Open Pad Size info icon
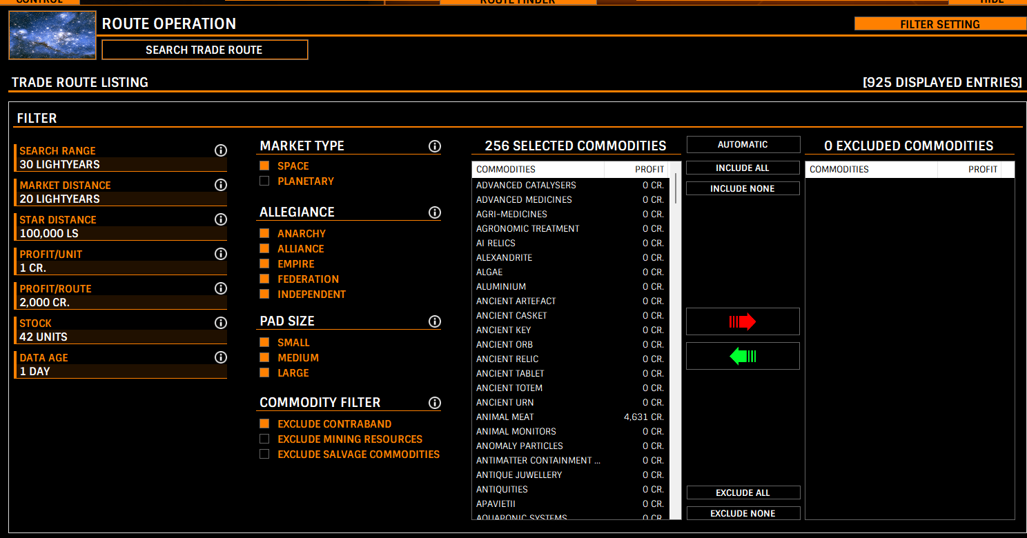The height and width of the screenshot is (538, 1027). pyautogui.click(x=435, y=321)
